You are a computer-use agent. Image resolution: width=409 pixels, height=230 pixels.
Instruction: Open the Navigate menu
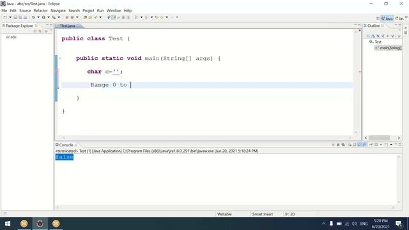click(x=58, y=10)
